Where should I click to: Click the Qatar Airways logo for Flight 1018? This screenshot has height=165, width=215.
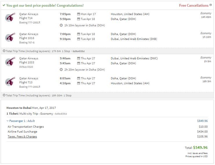click(10, 37)
